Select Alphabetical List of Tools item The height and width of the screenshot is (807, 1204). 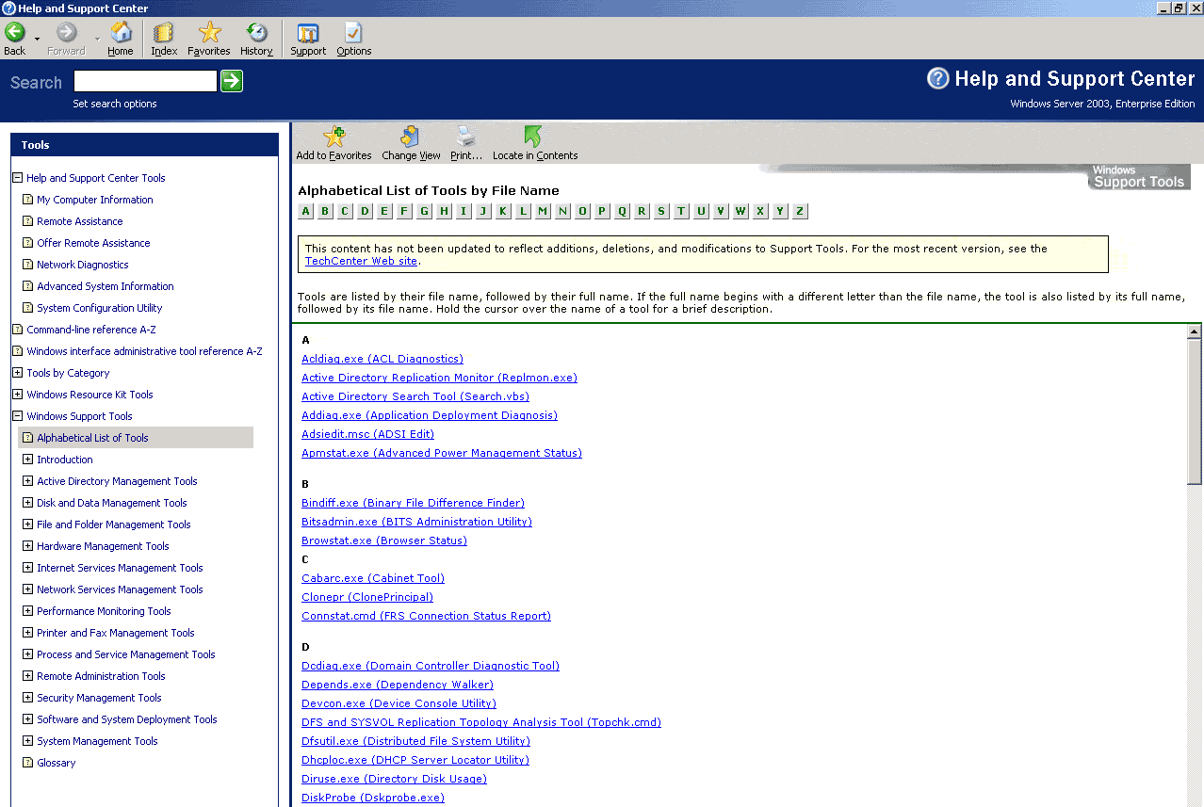[137, 438]
